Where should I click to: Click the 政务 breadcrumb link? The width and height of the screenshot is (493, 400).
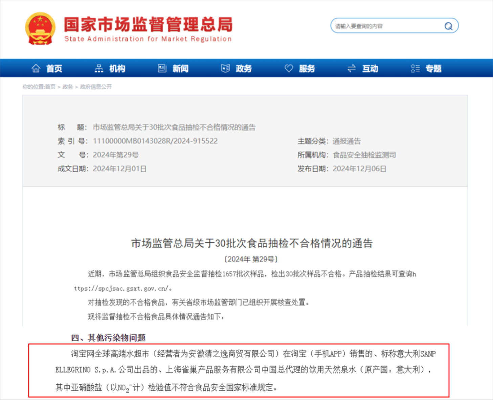68,87
